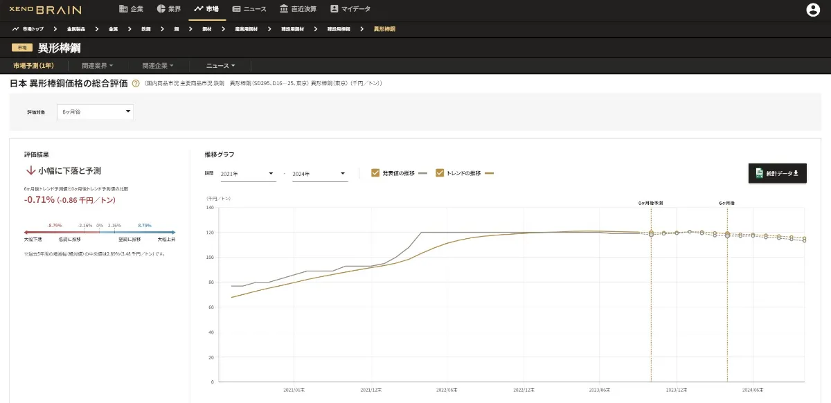
Task: Click the 2021/06末 axis label
Action: click(294, 390)
